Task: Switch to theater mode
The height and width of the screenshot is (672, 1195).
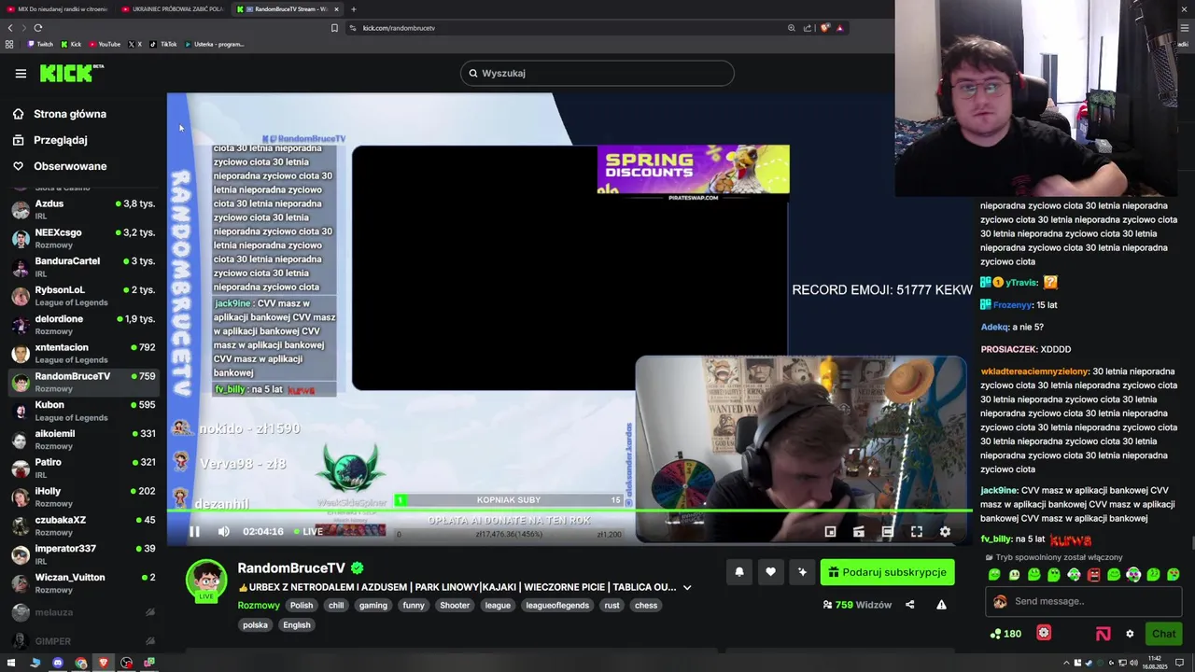Action: coord(887,531)
